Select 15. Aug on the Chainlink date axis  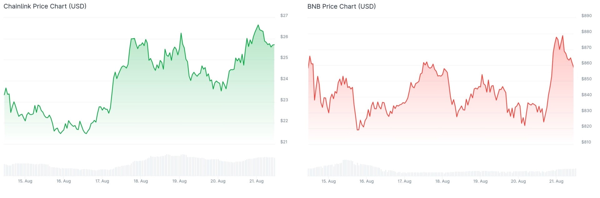pyautogui.click(x=25, y=181)
